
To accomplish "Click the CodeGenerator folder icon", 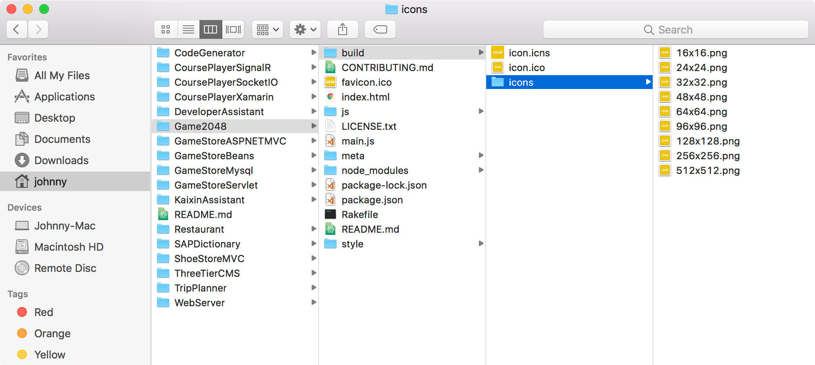I will [x=163, y=53].
